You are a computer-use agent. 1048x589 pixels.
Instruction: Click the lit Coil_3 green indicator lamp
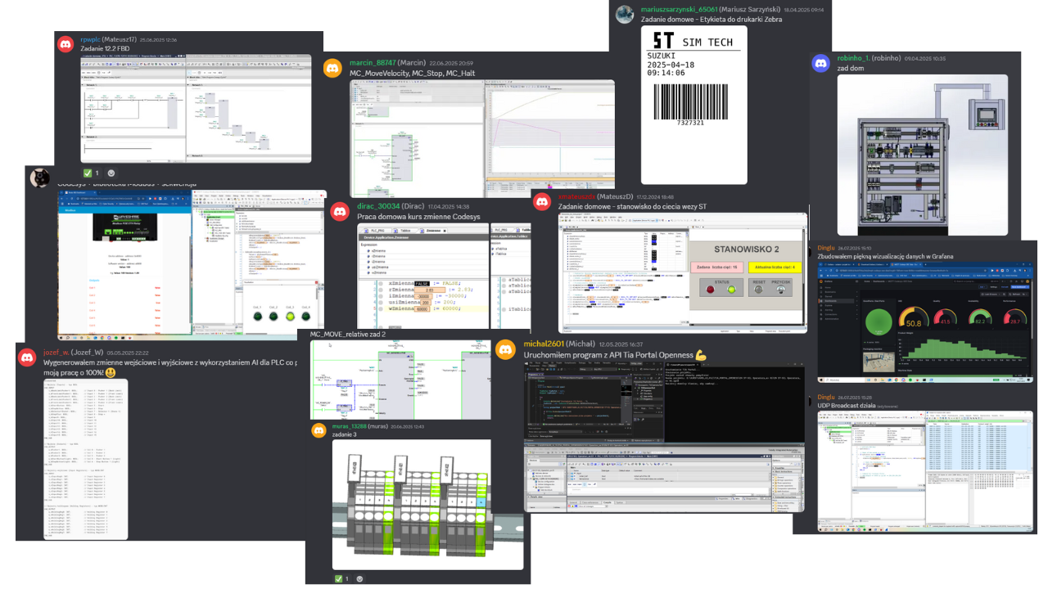tap(288, 318)
